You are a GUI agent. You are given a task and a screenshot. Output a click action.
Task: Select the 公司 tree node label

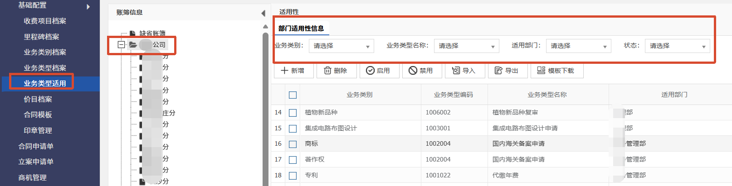(x=159, y=44)
